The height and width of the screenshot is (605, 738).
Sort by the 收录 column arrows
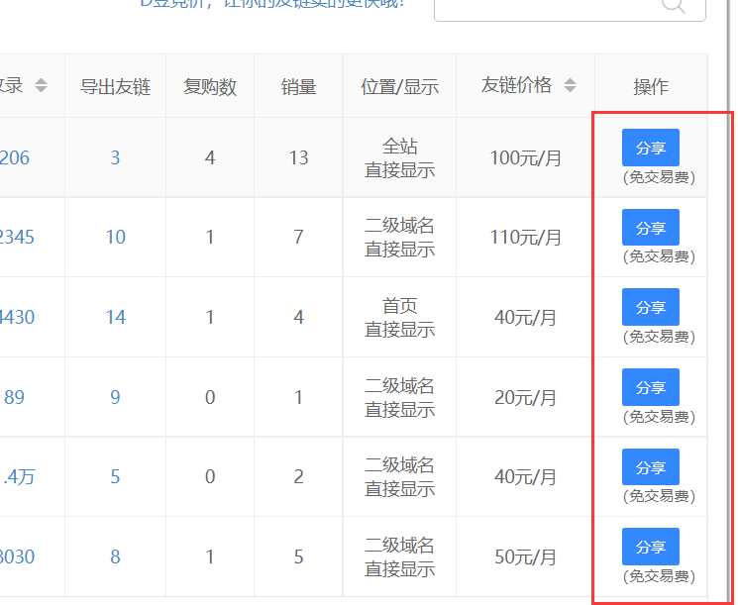point(41,86)
